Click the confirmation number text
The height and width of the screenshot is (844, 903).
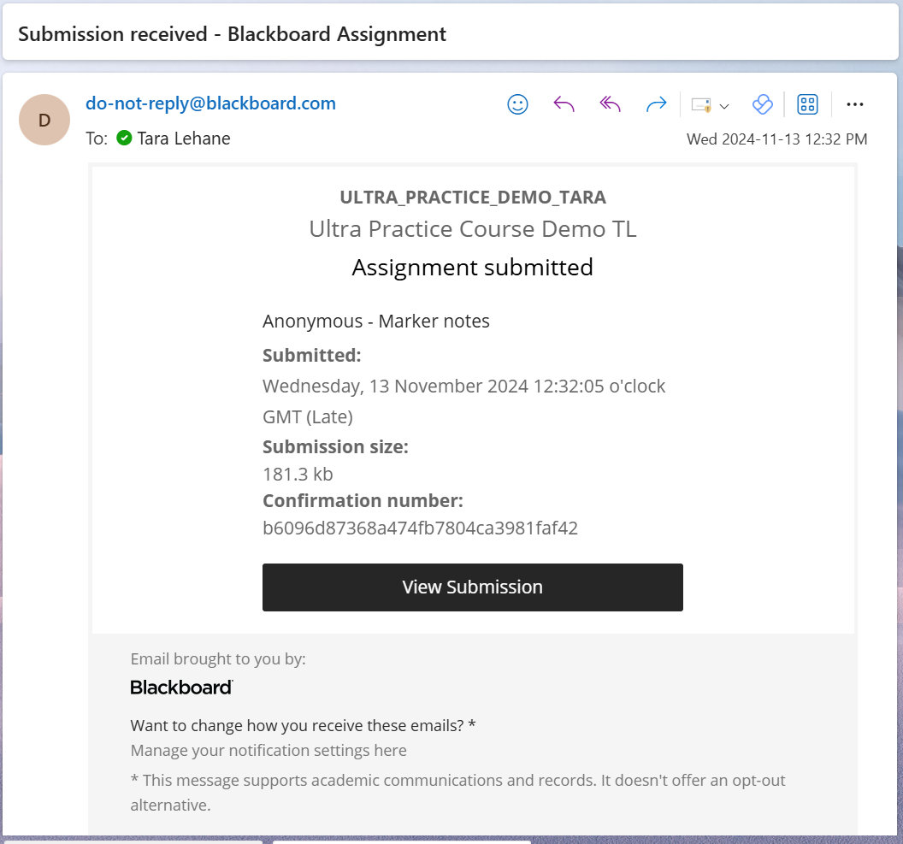(x=420, y=528)
